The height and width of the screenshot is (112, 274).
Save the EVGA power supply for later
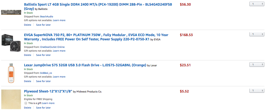click(43, 55)
